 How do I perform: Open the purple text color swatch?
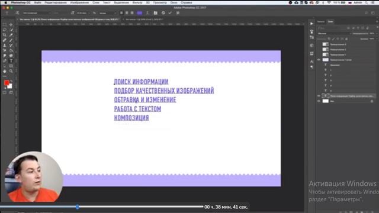(x=140, y=13)
